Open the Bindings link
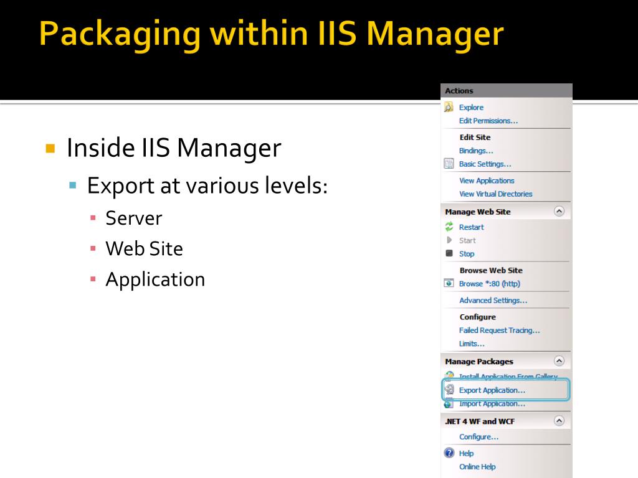The height and width of the screenshot is (478, 638). pyautogui.click(x=476, y=151)
